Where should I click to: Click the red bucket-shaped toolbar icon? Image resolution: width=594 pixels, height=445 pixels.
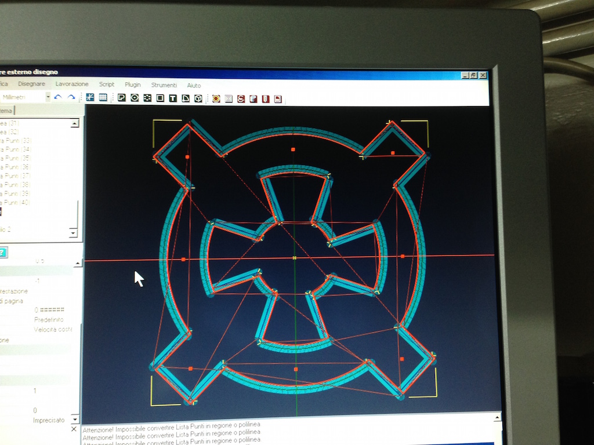pyautogui.click(x=253, y=99)
